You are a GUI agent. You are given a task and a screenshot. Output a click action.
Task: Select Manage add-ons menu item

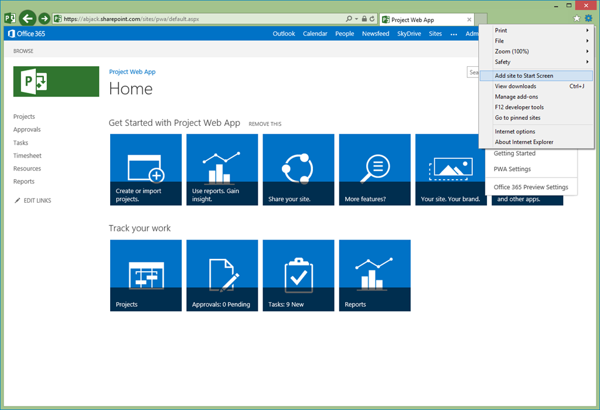(x=537, y=97)
